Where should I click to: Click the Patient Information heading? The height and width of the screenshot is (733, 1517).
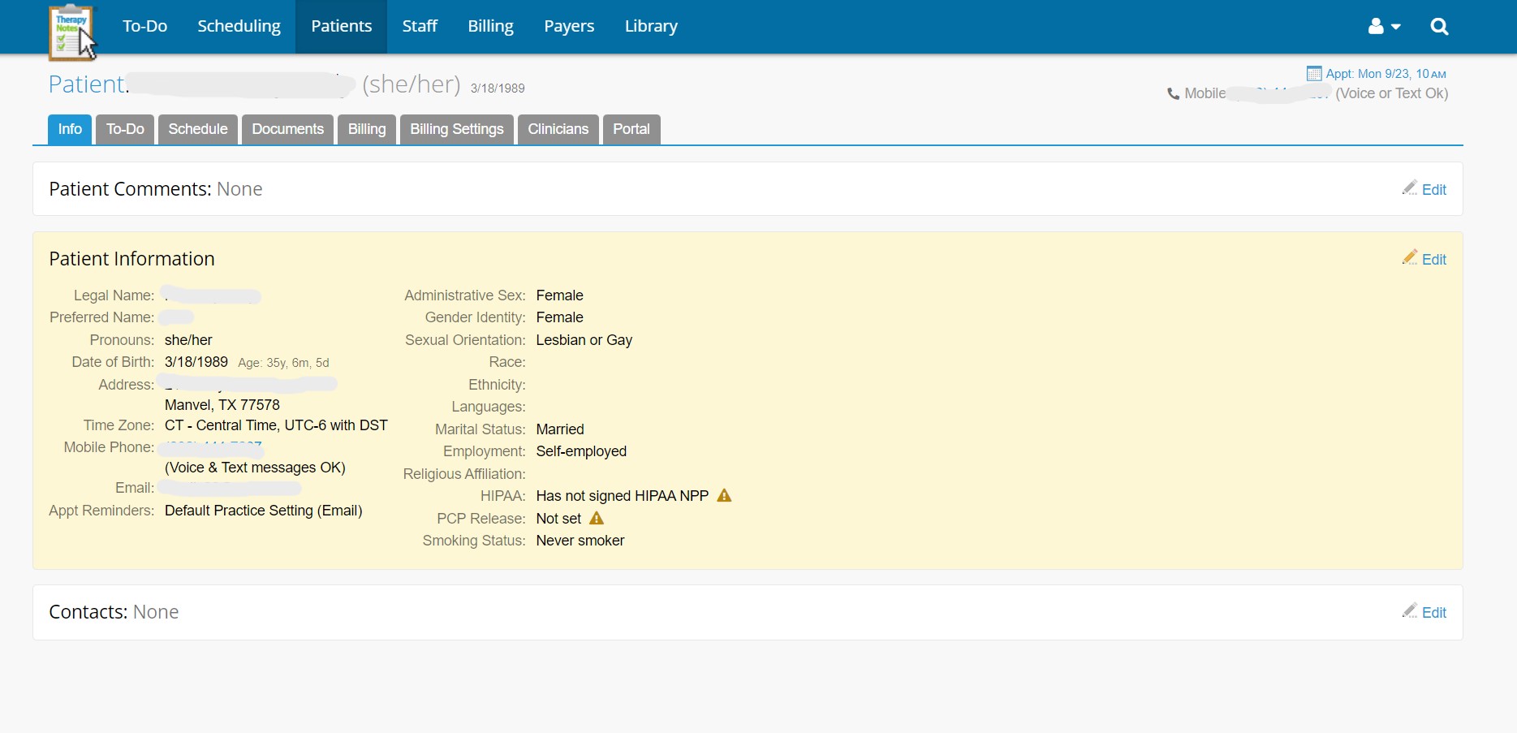click(x=131, y=259)
